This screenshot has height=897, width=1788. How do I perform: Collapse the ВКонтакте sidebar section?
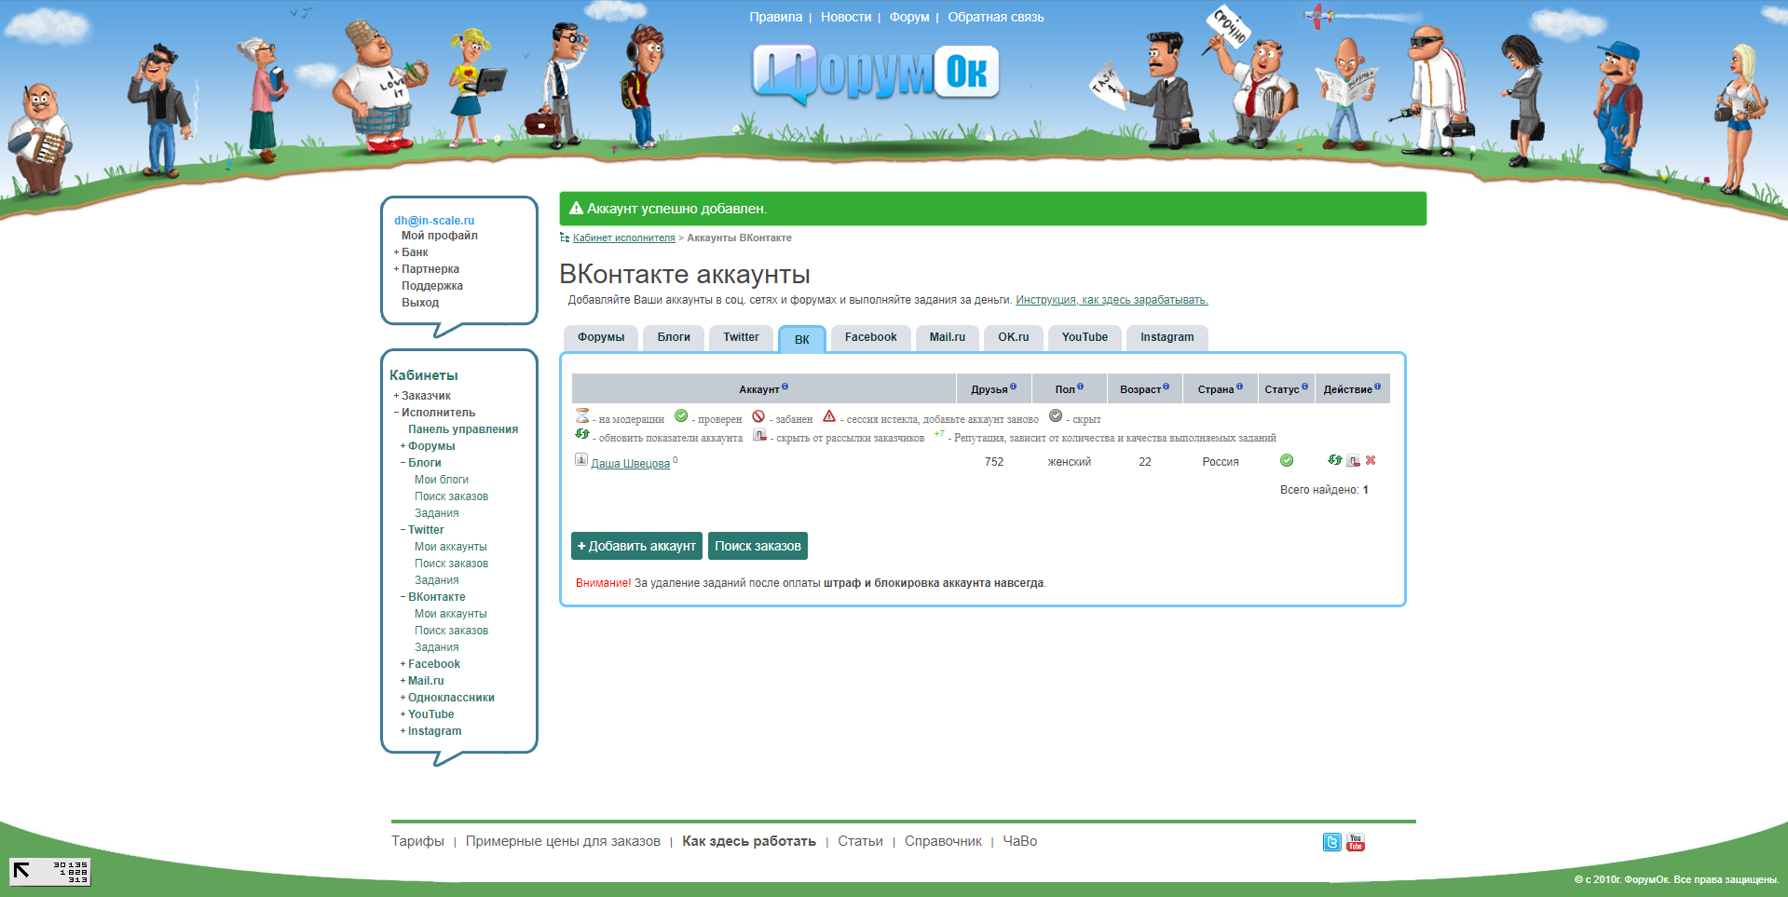pyautogui.click(x=403, y=597)
